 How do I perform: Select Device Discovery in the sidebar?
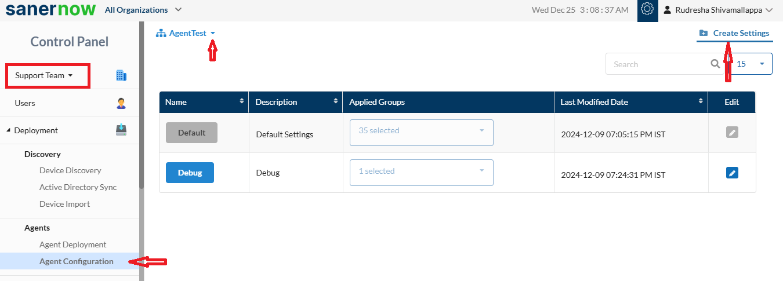pyautogui.click(x=70, y=170)
